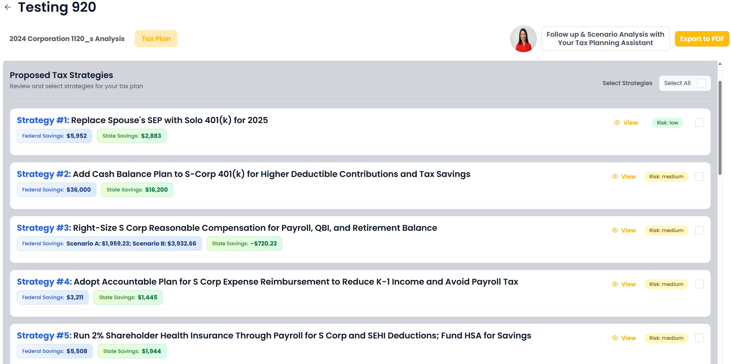The image size is (731, 364).
Task: Select Strategy #5 Health Insurance checkbox
Action: tap(699, 338)
